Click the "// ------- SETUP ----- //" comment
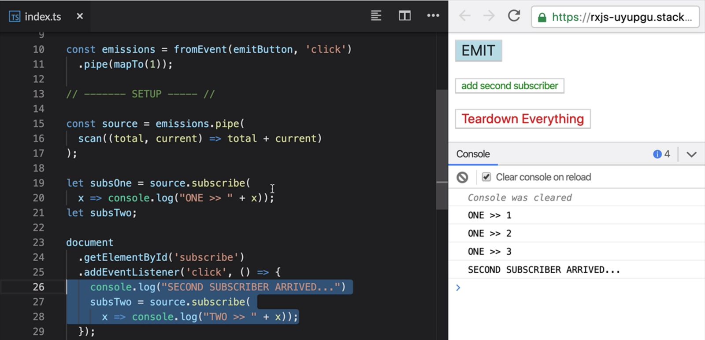Viewport: 705px width, 340px height. pos(140,94)
